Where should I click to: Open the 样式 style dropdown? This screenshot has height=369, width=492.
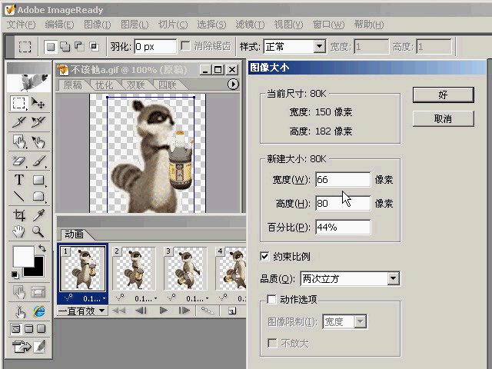[319, 47]
